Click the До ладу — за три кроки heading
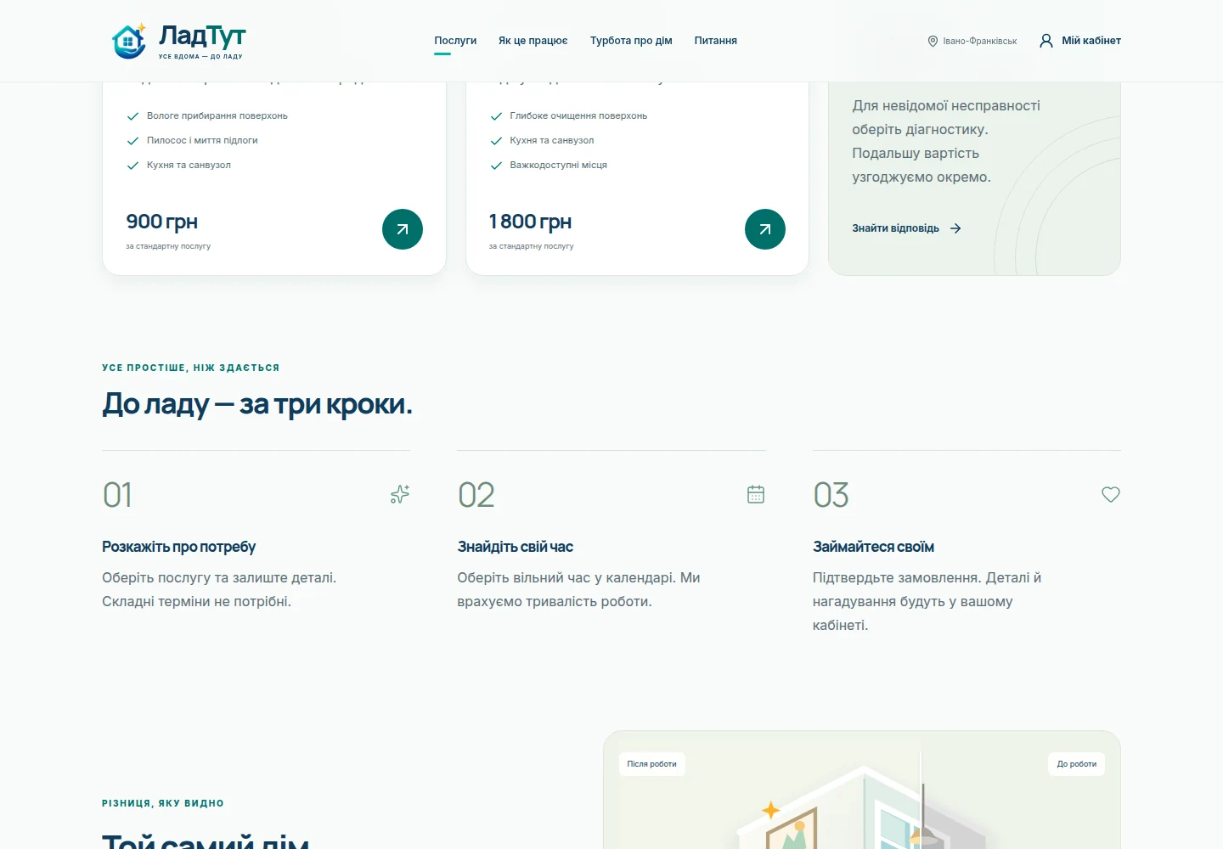Viewport: 1223px width, 849px height. point(257,404)
